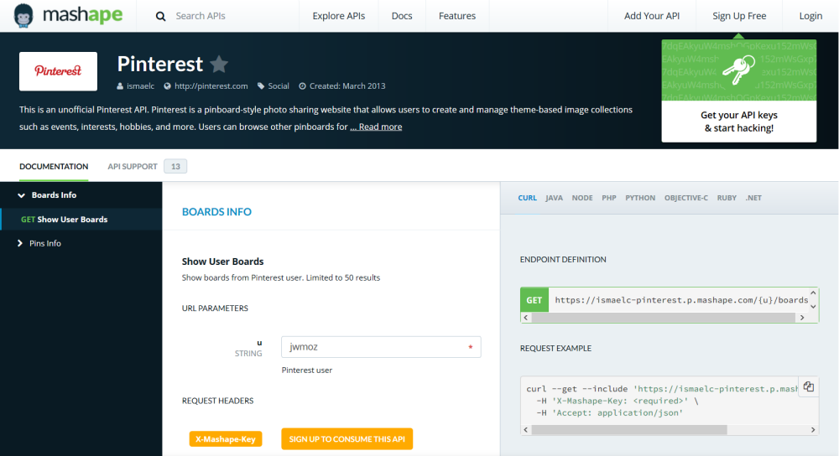
Task: Visit the http://pinterest.com link
Action: point(211,86)
